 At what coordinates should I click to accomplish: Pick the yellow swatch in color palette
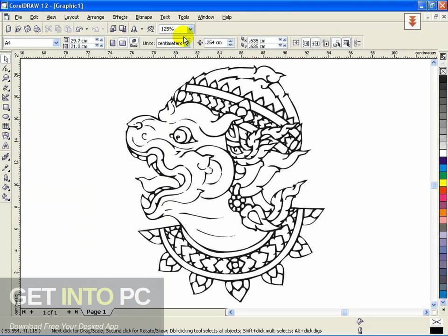pyautogui.click(x=443, y=182)
